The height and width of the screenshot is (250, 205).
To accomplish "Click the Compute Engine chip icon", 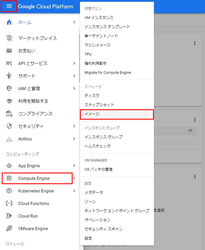I will (9, 178).
